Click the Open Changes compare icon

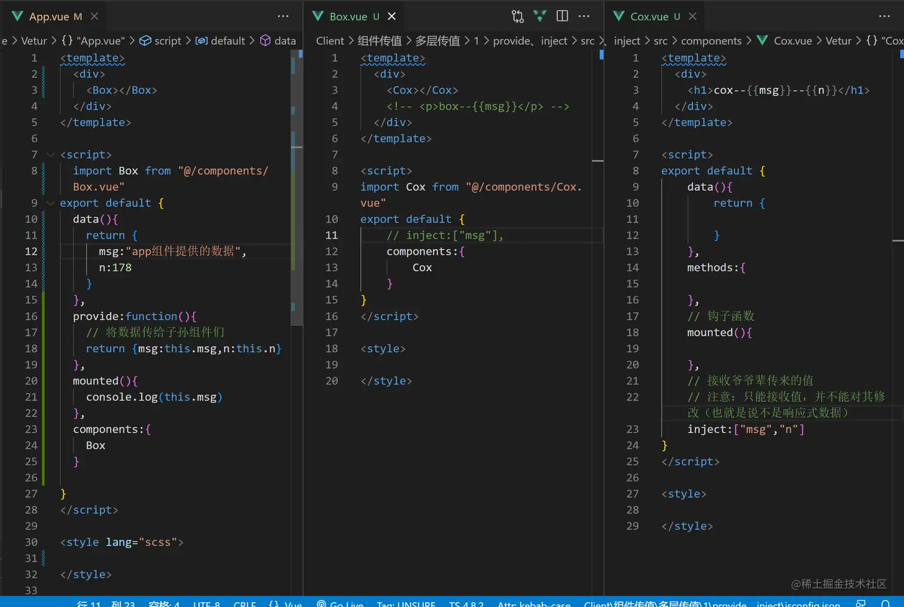coord(518,17)
